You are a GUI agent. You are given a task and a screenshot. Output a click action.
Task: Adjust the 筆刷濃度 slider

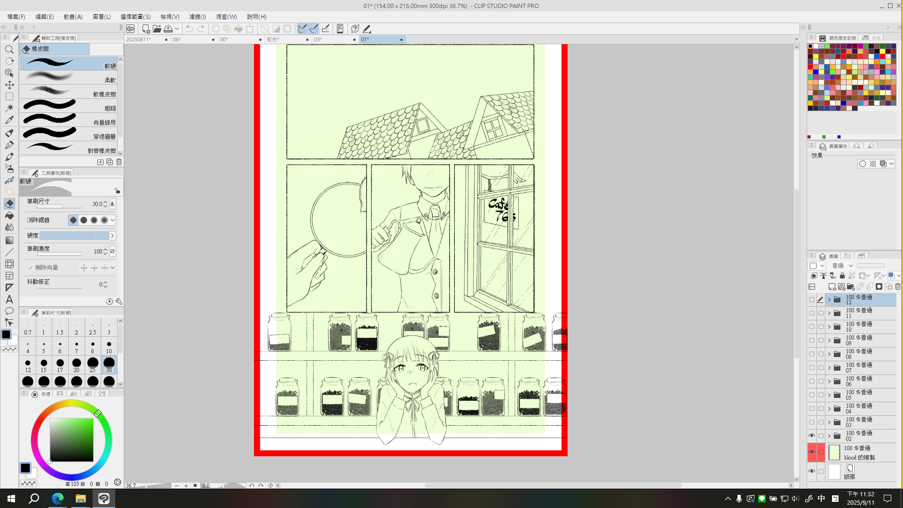click(59, 254)
